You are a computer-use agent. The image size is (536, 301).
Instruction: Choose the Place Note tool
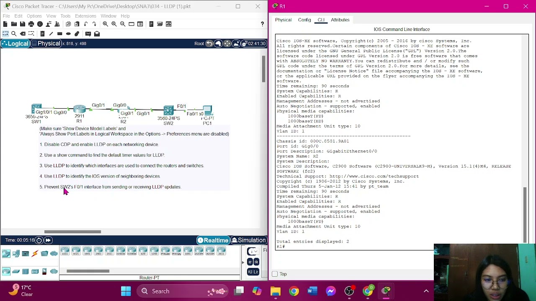42,34
